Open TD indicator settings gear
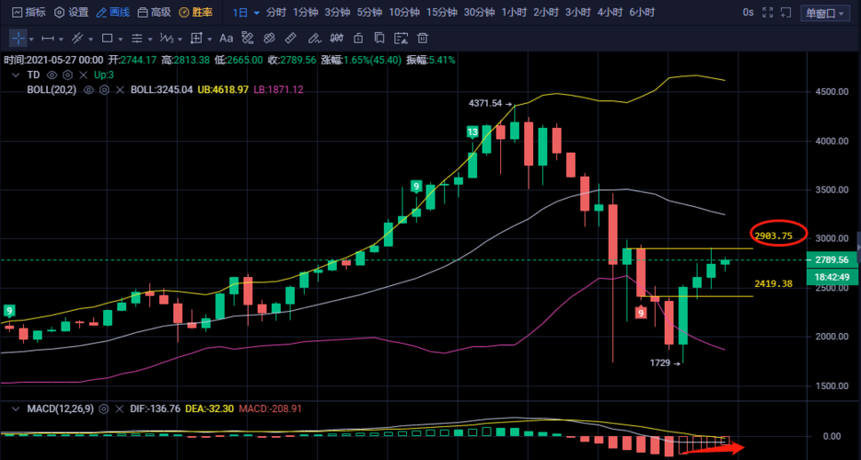 pos(67,75)
